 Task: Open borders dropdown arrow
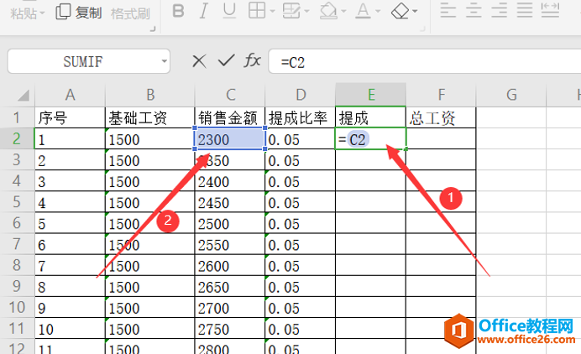[272, 11]
